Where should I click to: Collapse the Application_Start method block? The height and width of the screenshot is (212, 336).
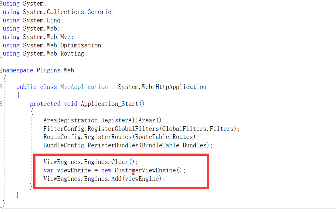[1, 104]
